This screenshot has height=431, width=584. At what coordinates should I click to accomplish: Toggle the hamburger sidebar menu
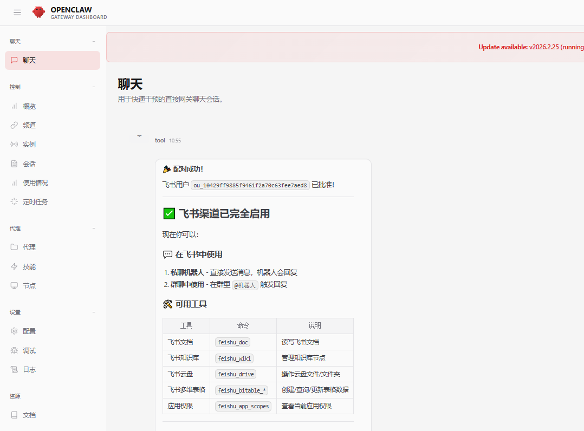pos(17,12)
